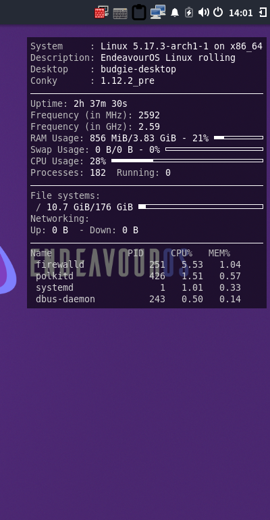Click the power button icon
270x520 pixels.
(x=218, y=12)
